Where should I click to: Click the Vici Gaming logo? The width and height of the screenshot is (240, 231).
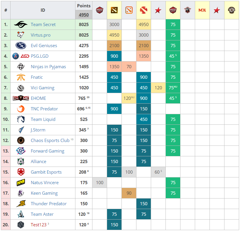(x=21, y=88)
